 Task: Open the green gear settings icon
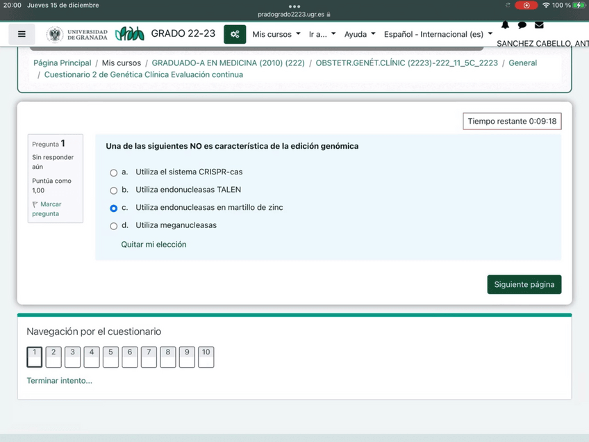(x=235, y=34)
